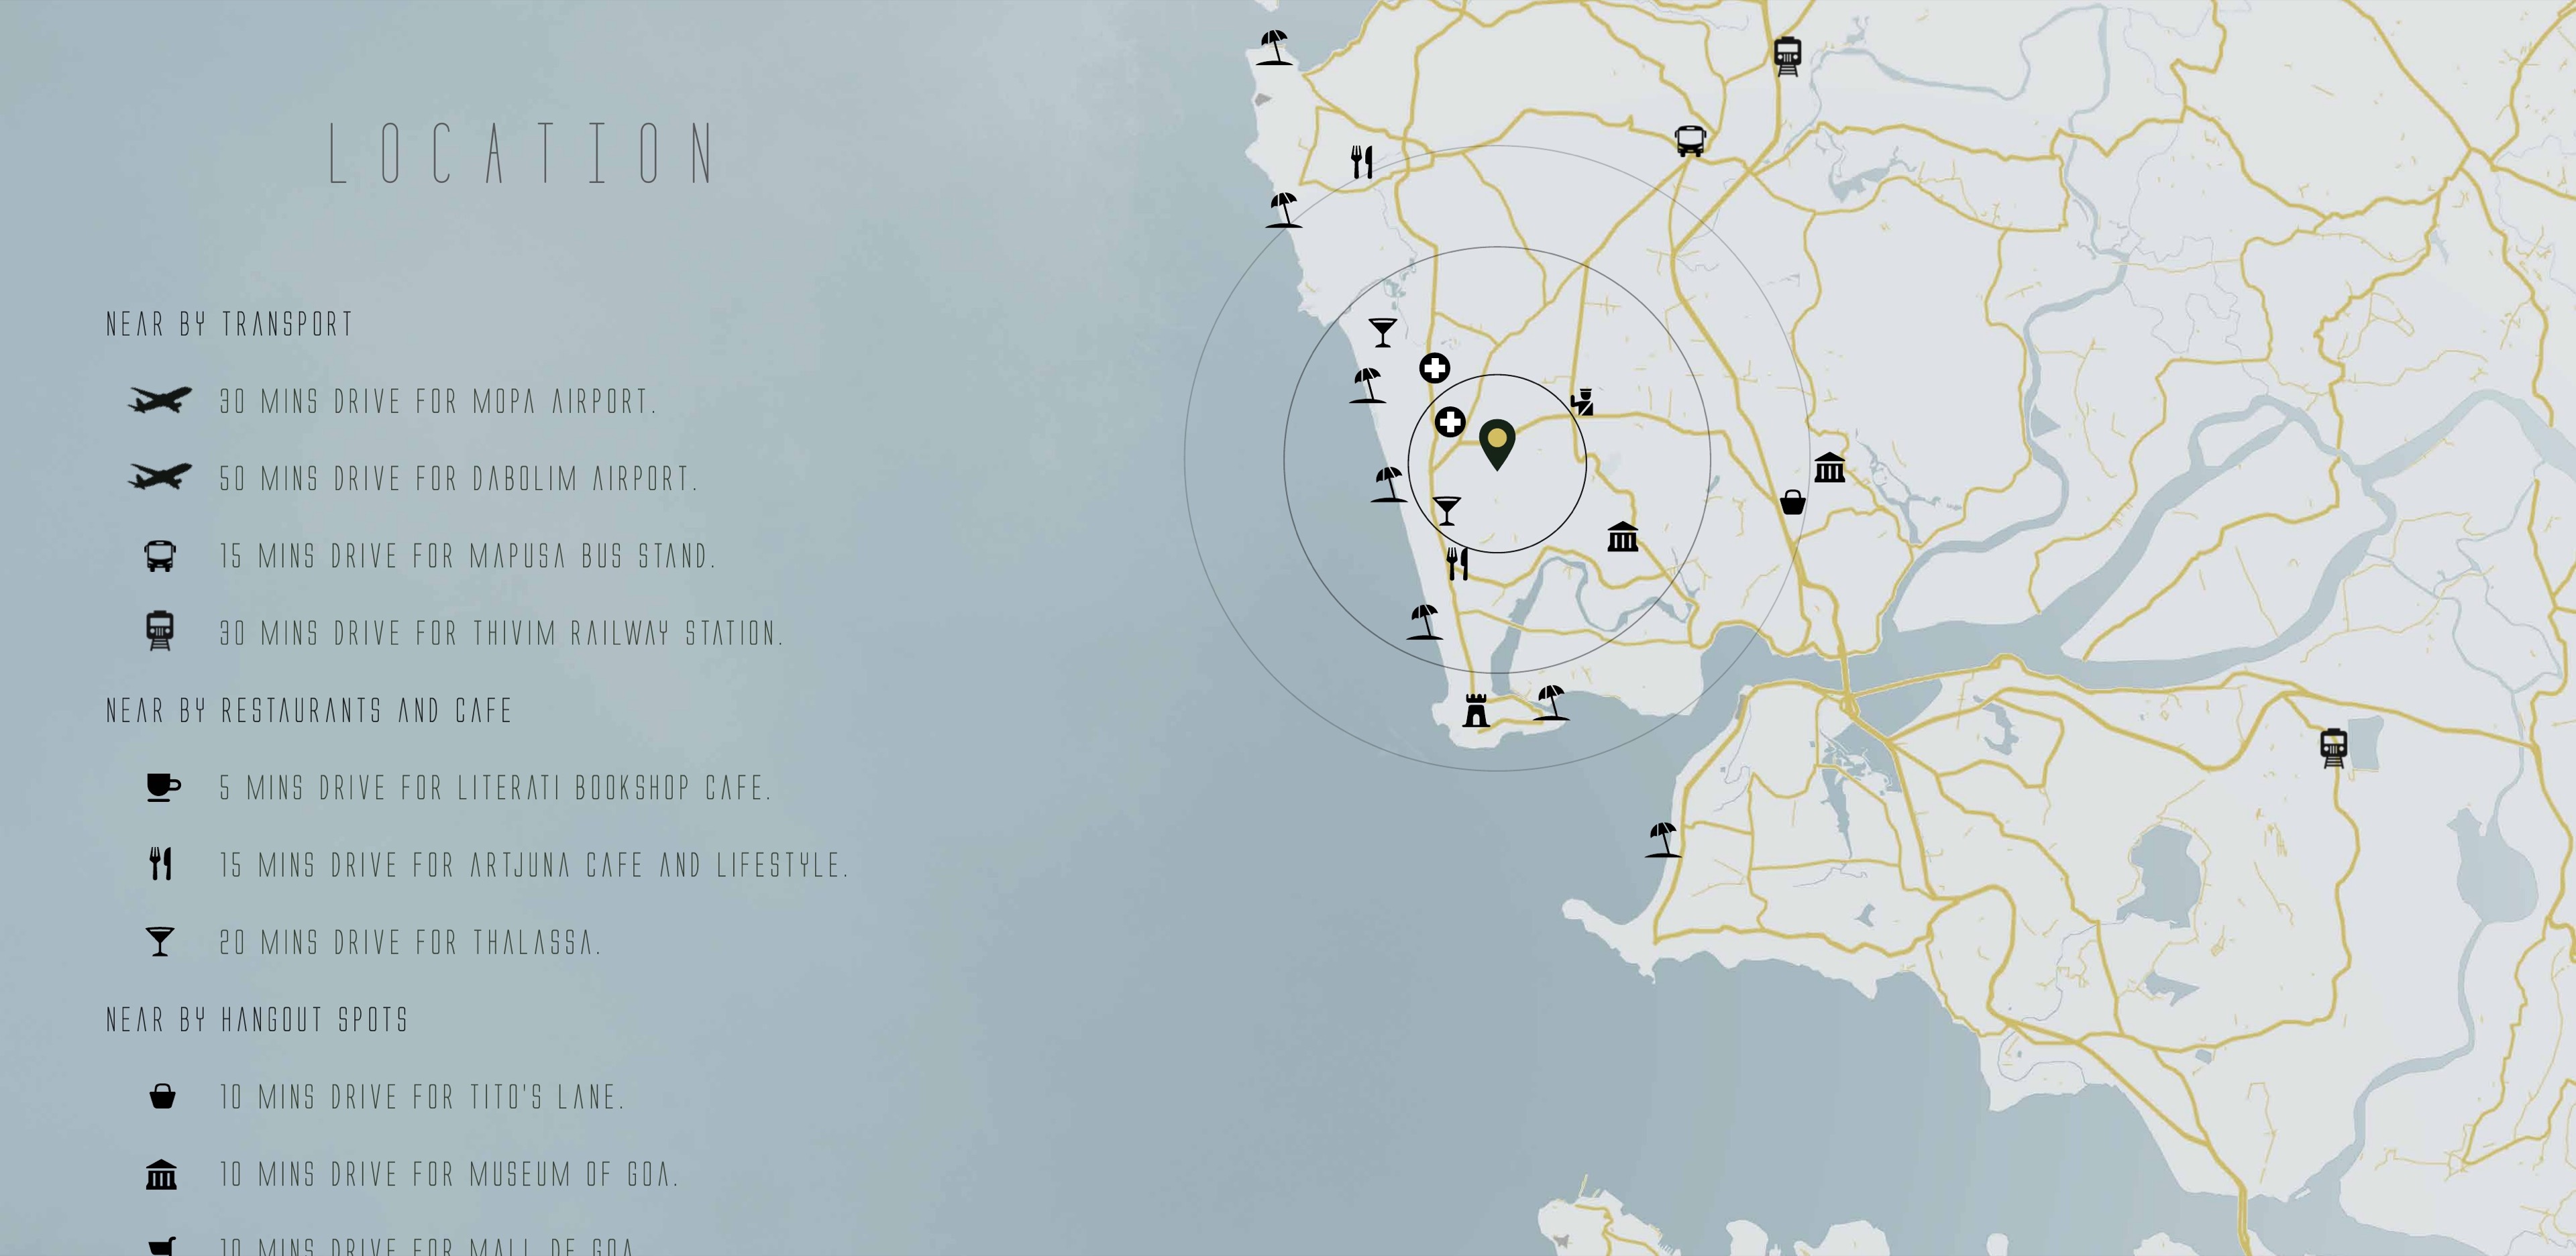Click the airplane icon beside Dabolim Airport
The height and width of the screenshot is (1256, 2576).
[x=160, y=477]
